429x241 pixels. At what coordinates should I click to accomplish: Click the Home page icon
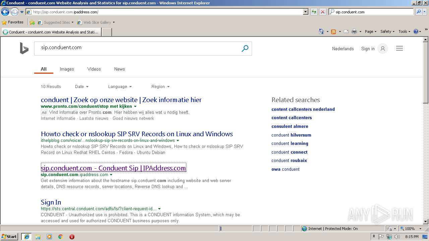pyautogui.click(x=321, y=31)
